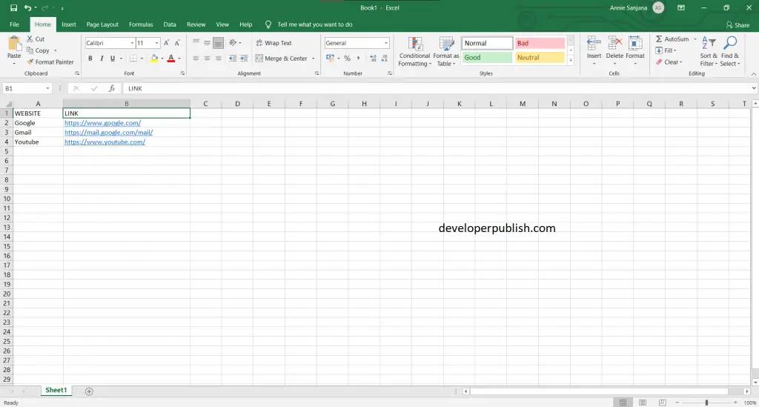Click the insert function fx icon
Image resolution: width=759 pixels, height=407 pixels.
click(x=112, y=88)
